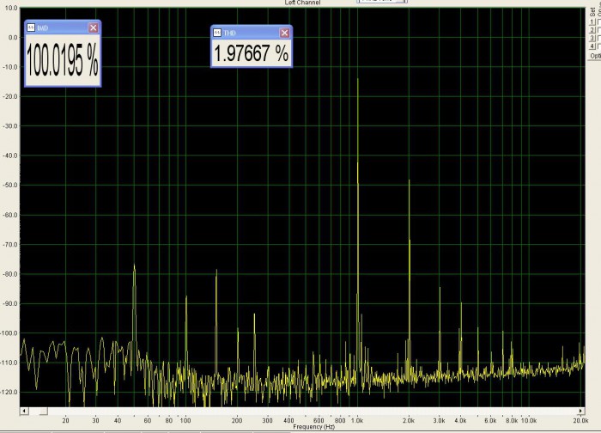Click the 20.0k frequency axis label

580,421
